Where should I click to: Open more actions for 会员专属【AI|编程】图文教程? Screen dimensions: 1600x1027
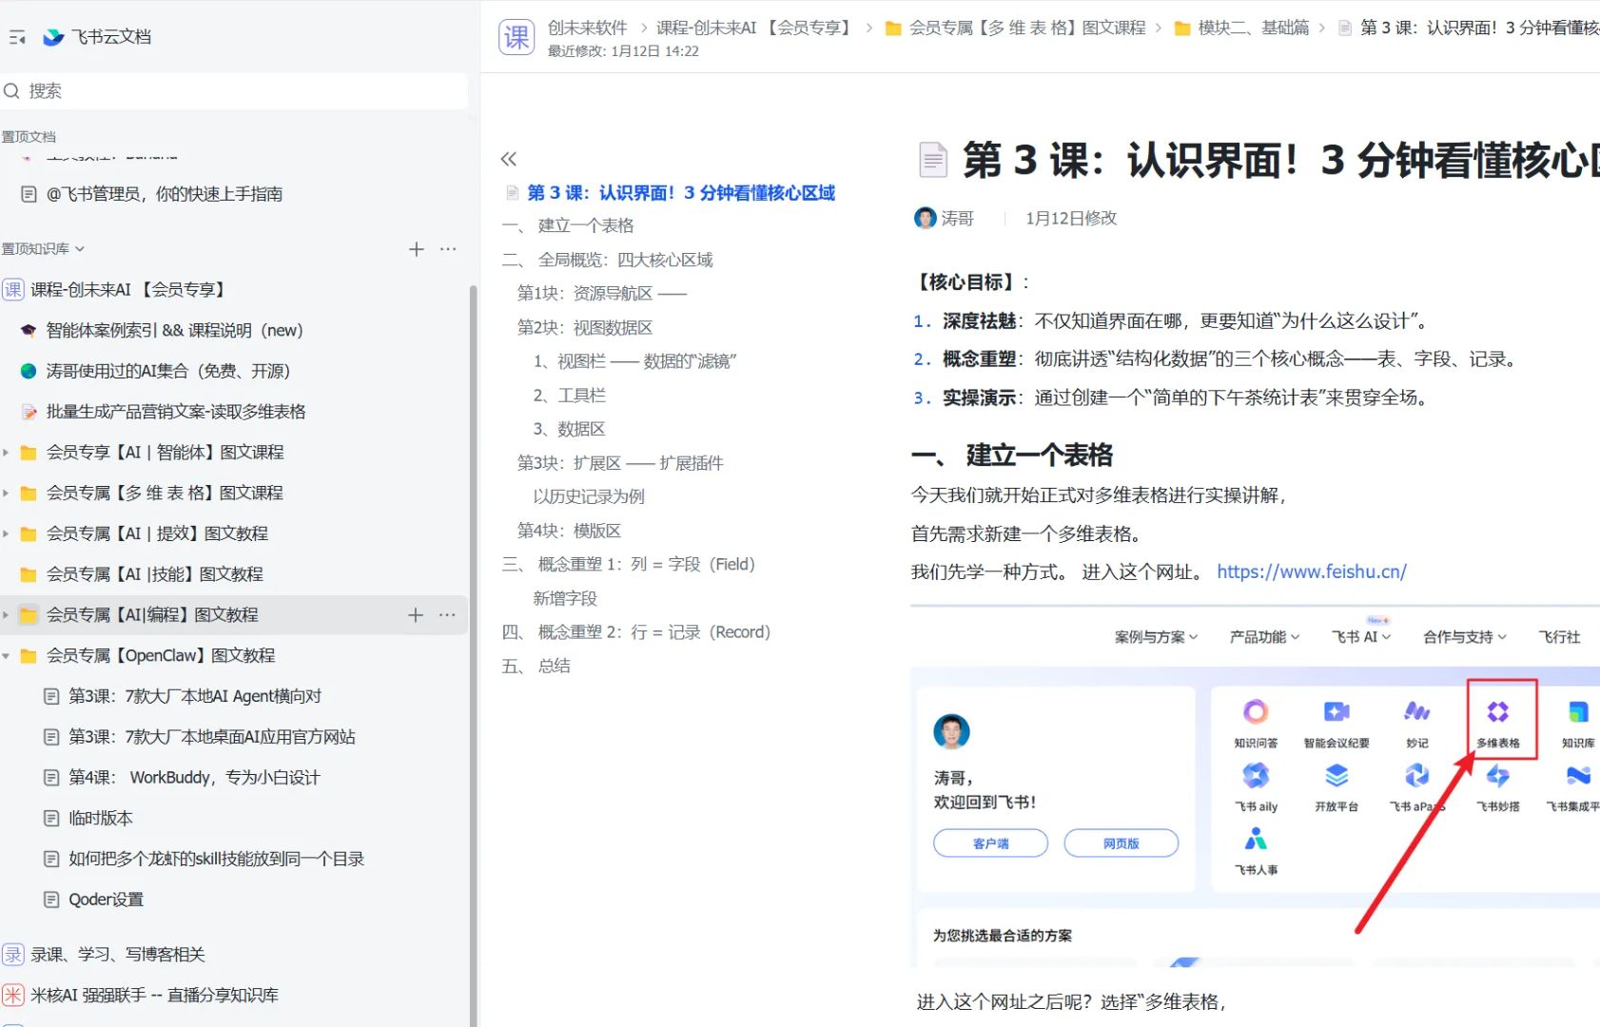pos(448,615)
